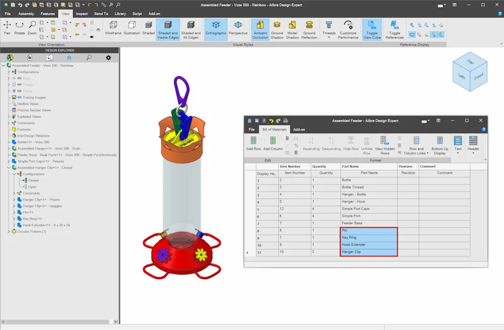Toggle the View Cube visibility
Screen dimensions: 504x330
pyautogui.click(x=372, y=30)
